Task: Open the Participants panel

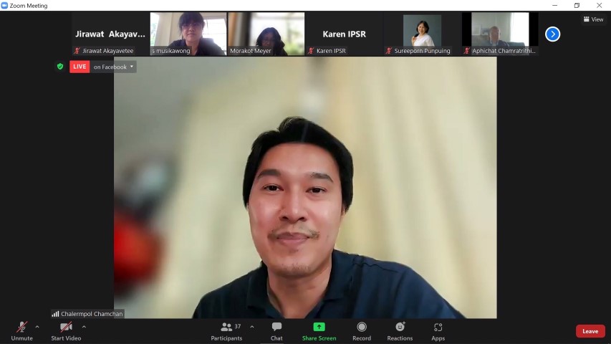Action: pyautogui.click(x=226, y=330)
